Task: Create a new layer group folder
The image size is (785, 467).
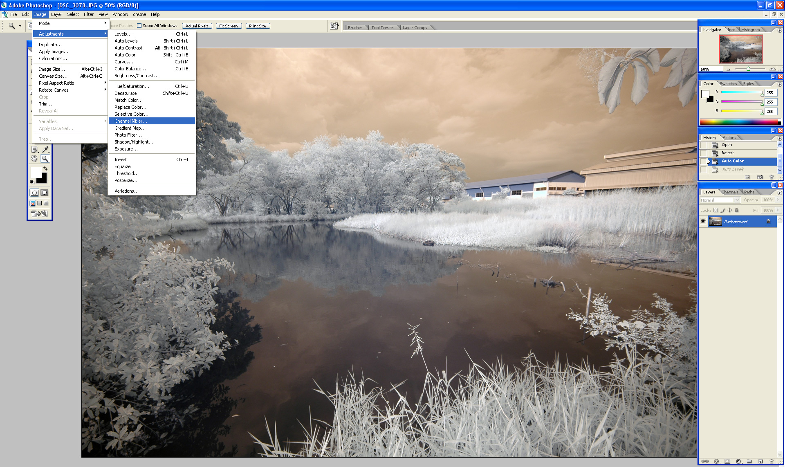Action: (749, 461)
